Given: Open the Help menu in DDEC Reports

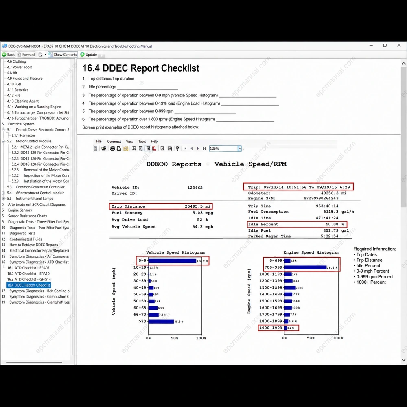Looking at the screenshot, I should pyautogui.click(x=154, y=142).
